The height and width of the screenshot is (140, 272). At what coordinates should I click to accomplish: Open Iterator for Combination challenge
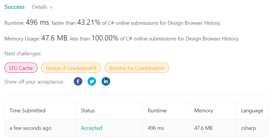137,68
